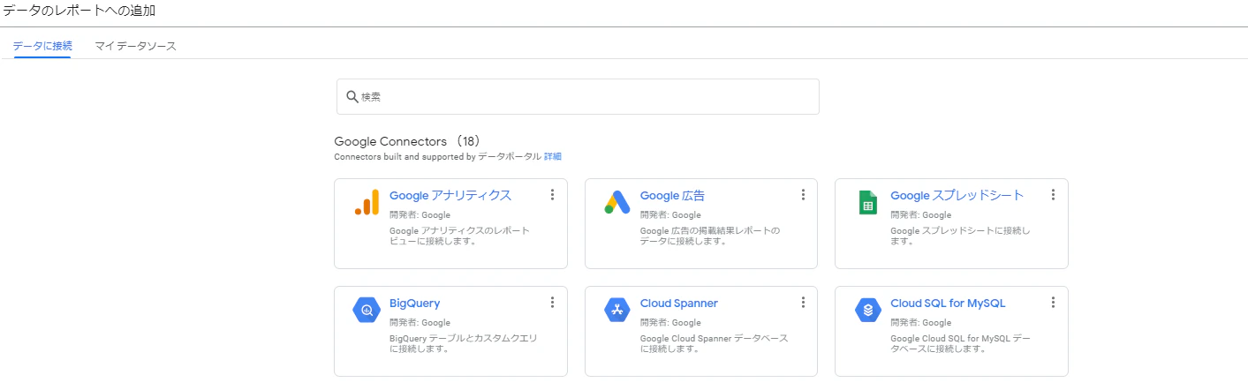Select the Google 広告 connector title

click(672, 196)
